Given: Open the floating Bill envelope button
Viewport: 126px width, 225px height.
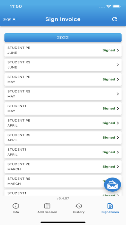Looking at the screenshot, I should click(x=113, y=185).
